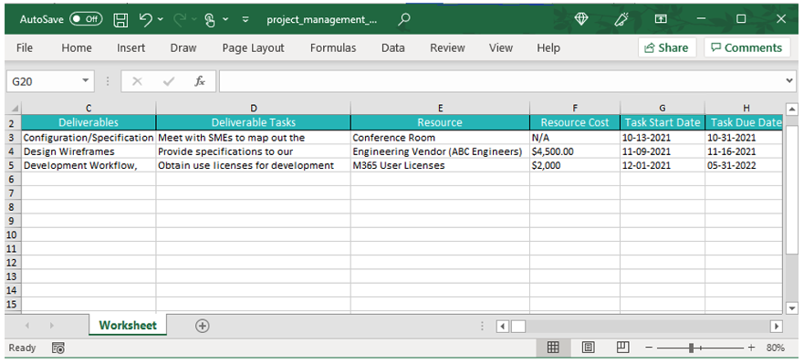Click the Undo arrow icon
This screenshot has height=364, width=804.
click(x=146, y=19)
